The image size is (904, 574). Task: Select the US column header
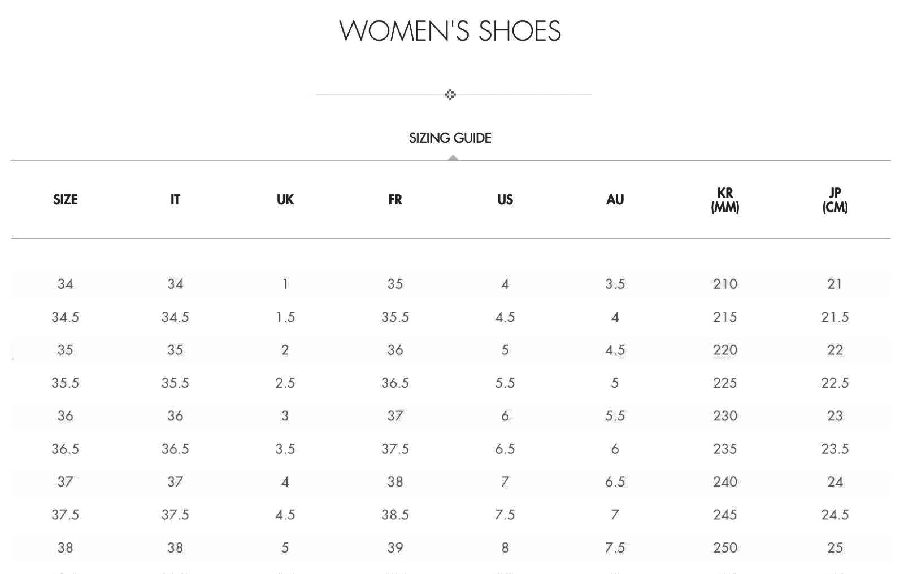505,200
